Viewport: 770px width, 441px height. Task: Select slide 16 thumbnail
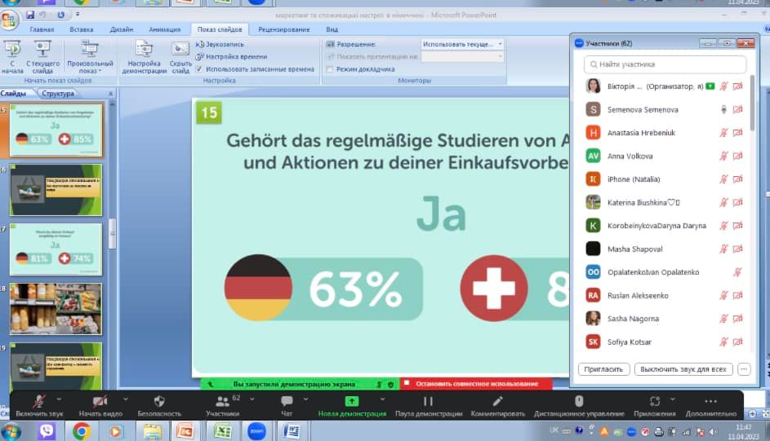pyautogui.click(x=56, y=190)
